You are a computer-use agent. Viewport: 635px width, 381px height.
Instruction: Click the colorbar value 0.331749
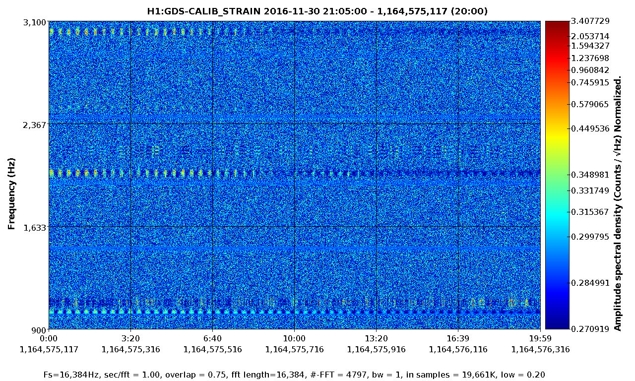[590, 191]
